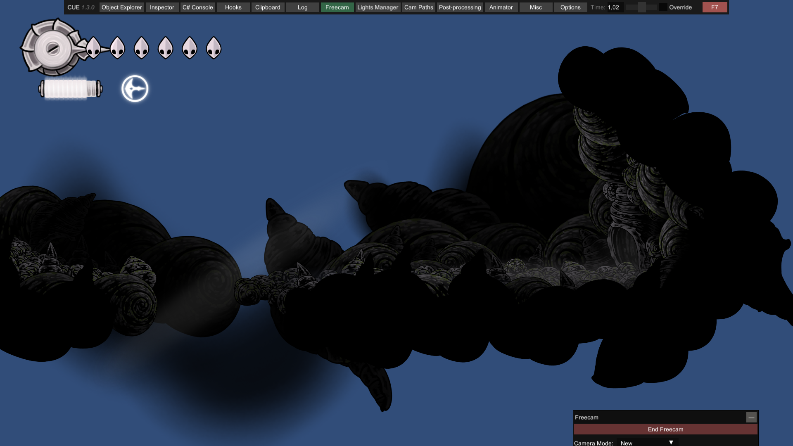Click the Camera Mode dropdown arrow
The image size is (793, 446).
point(671,442)
